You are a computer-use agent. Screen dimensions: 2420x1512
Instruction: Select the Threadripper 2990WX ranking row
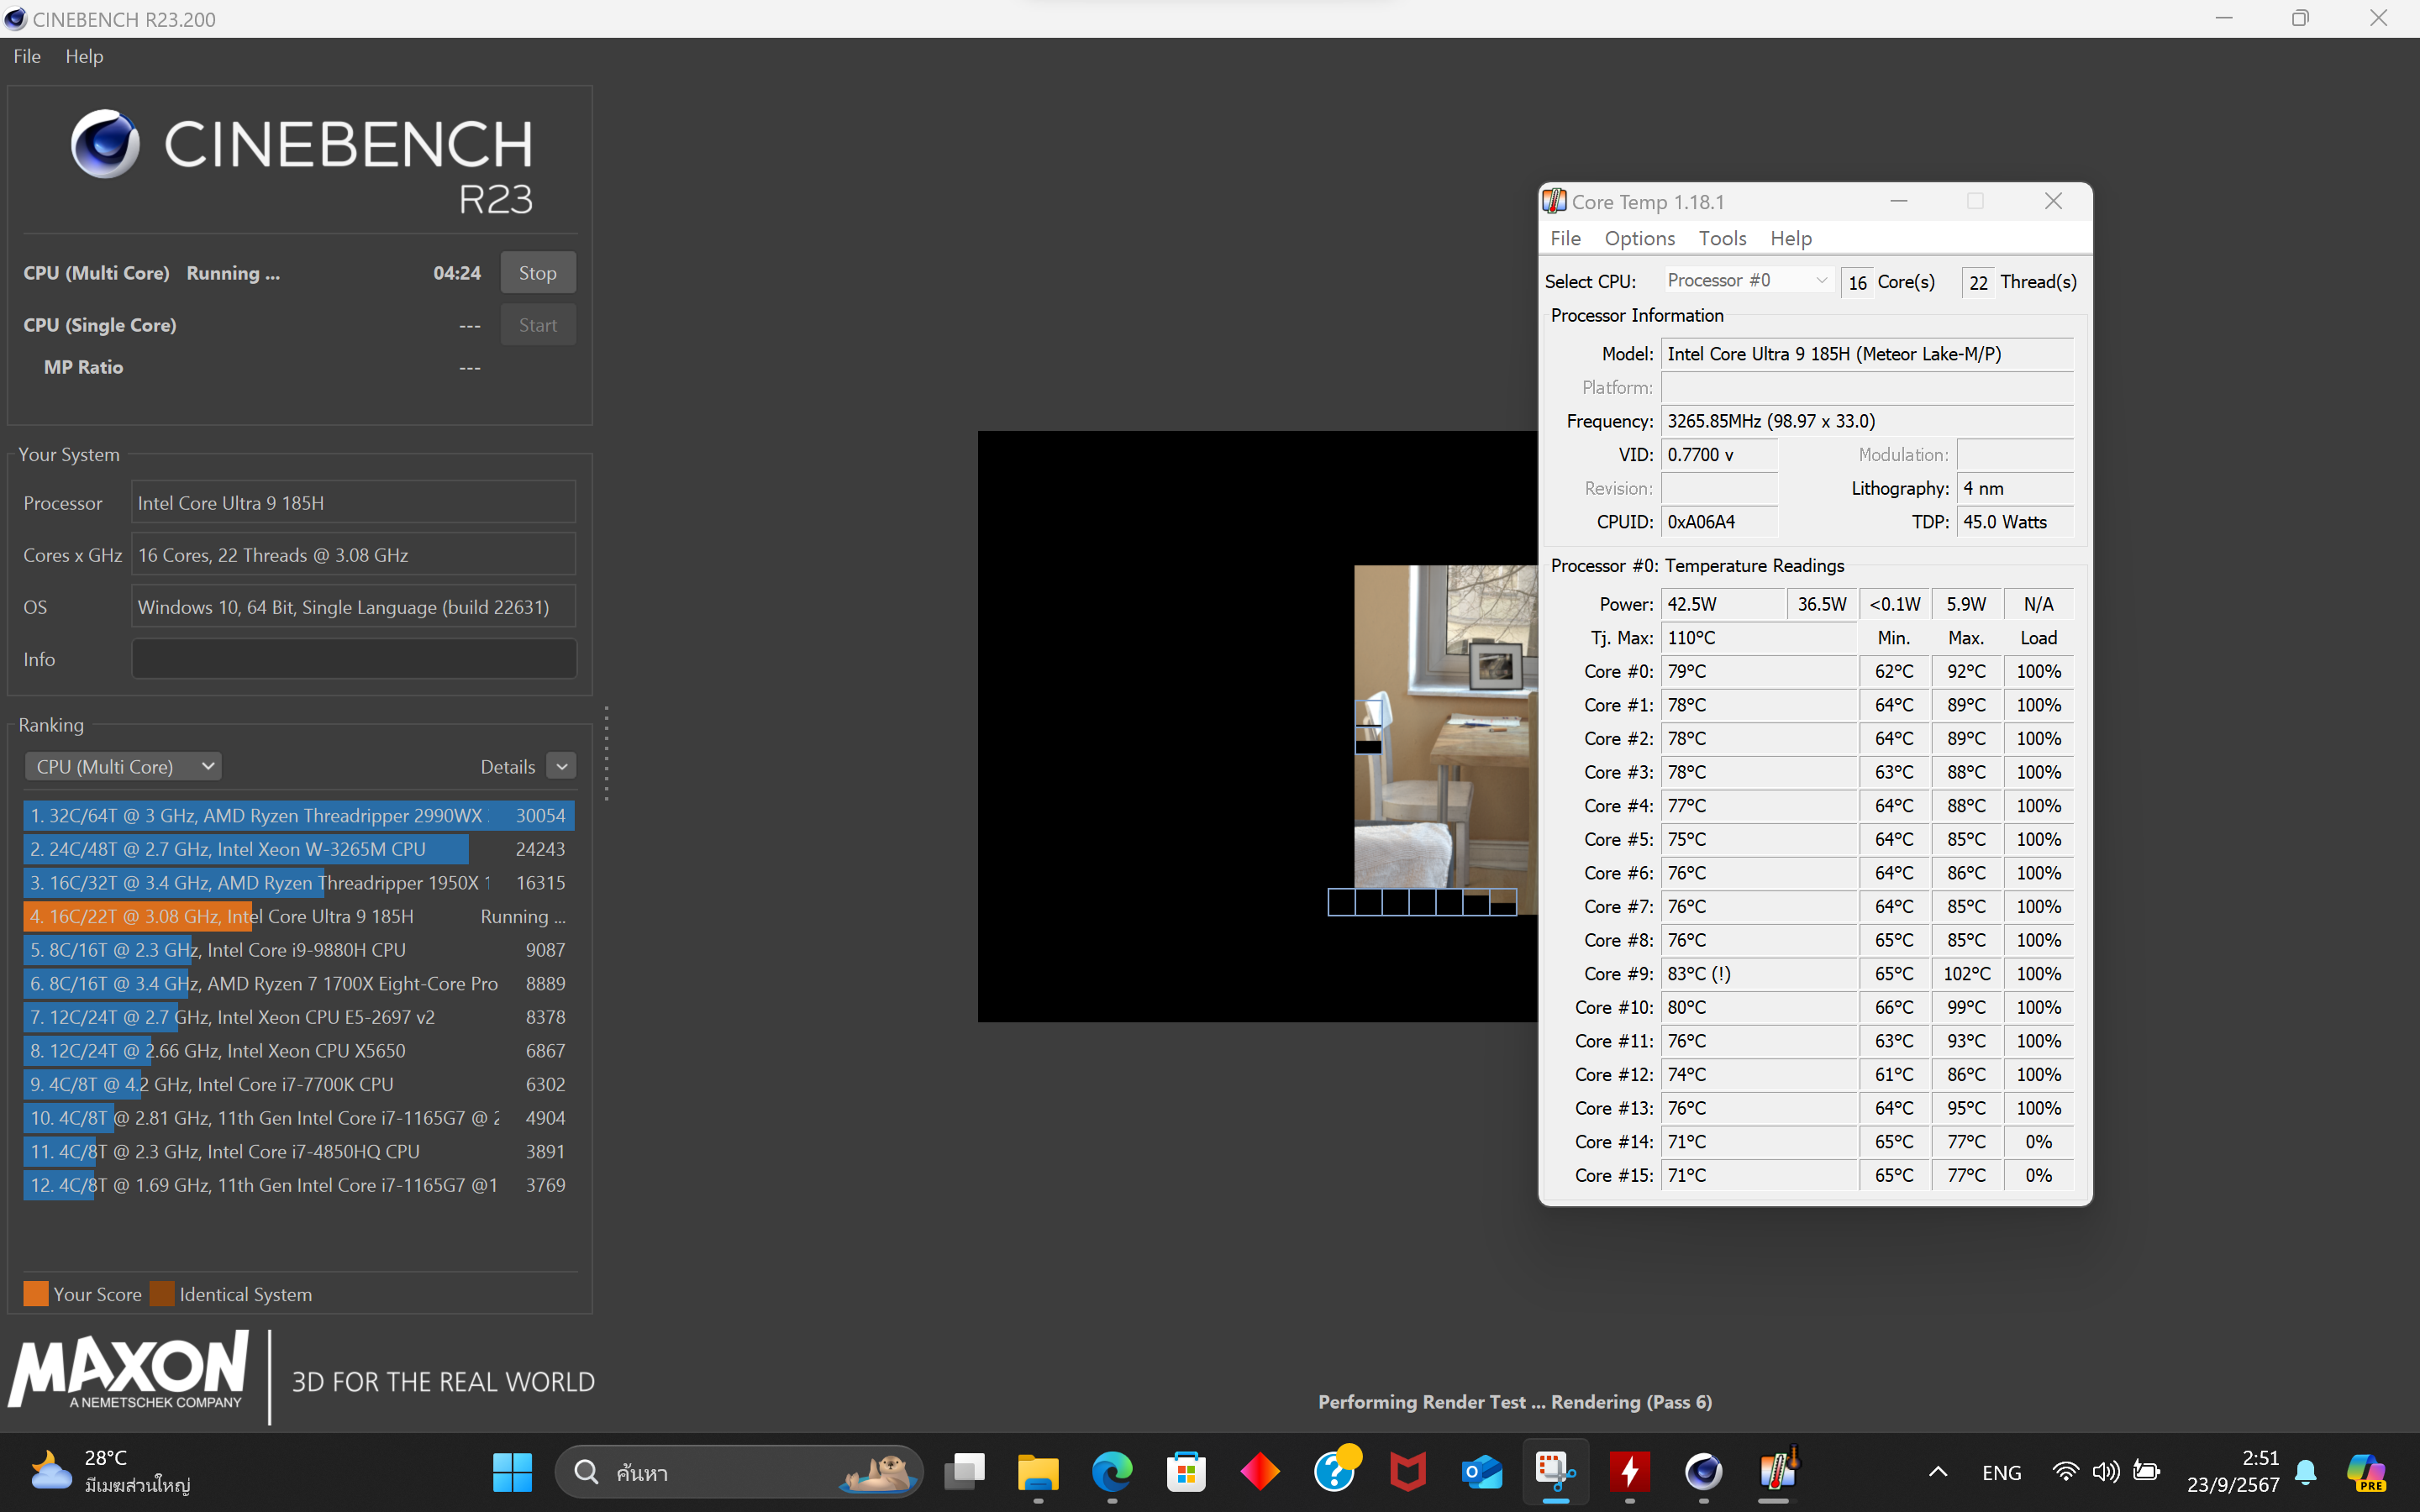pos(298,816)
